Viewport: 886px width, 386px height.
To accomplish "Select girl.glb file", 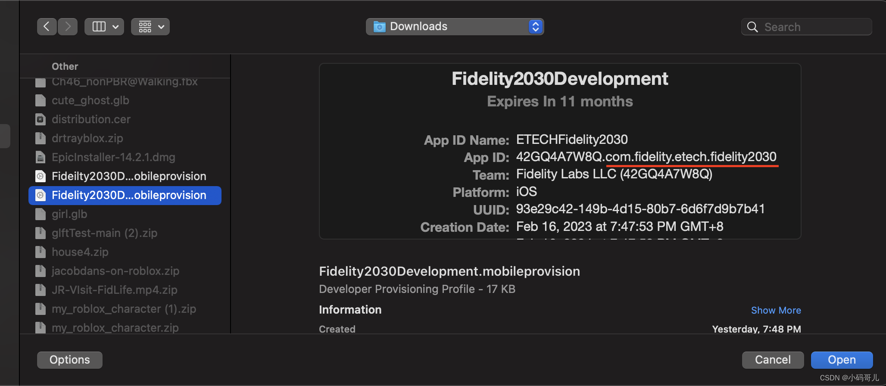I will tap(125, 214).
